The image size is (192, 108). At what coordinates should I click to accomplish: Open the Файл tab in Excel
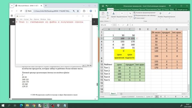(x=103, y=9)
